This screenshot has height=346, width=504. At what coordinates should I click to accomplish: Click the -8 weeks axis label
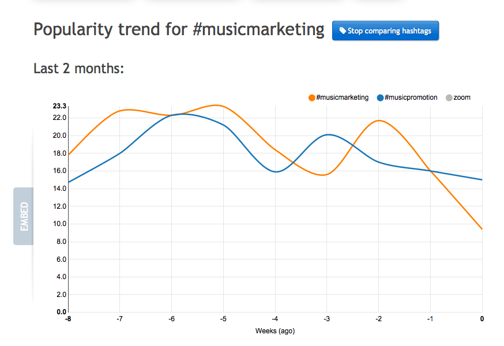(x=68, y=319)
